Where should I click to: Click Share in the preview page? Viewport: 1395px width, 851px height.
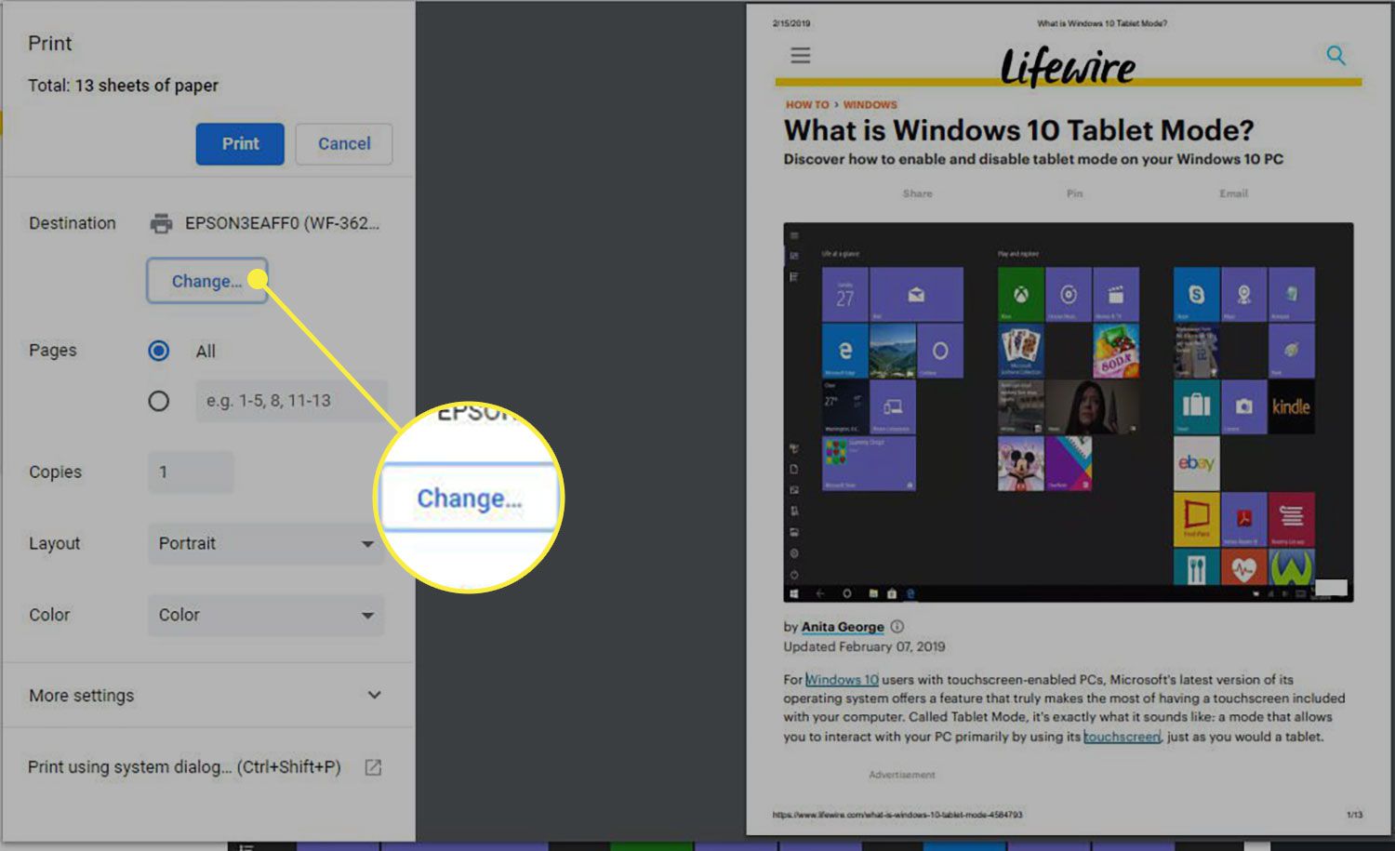[917, 193]
